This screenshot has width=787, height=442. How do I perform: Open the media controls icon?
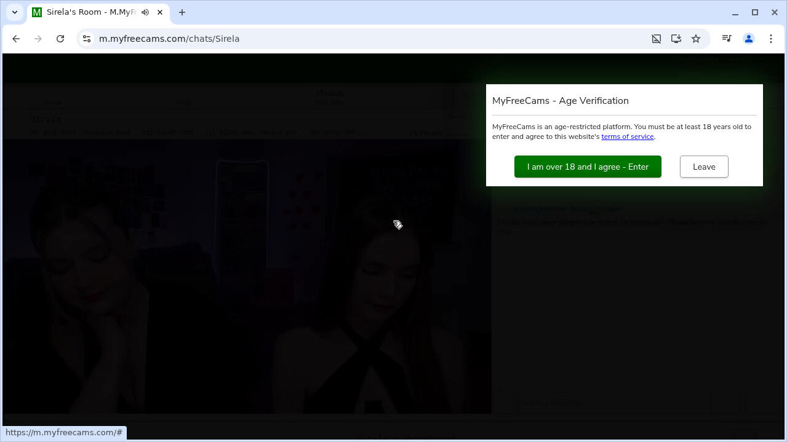[x=727, y=39]
